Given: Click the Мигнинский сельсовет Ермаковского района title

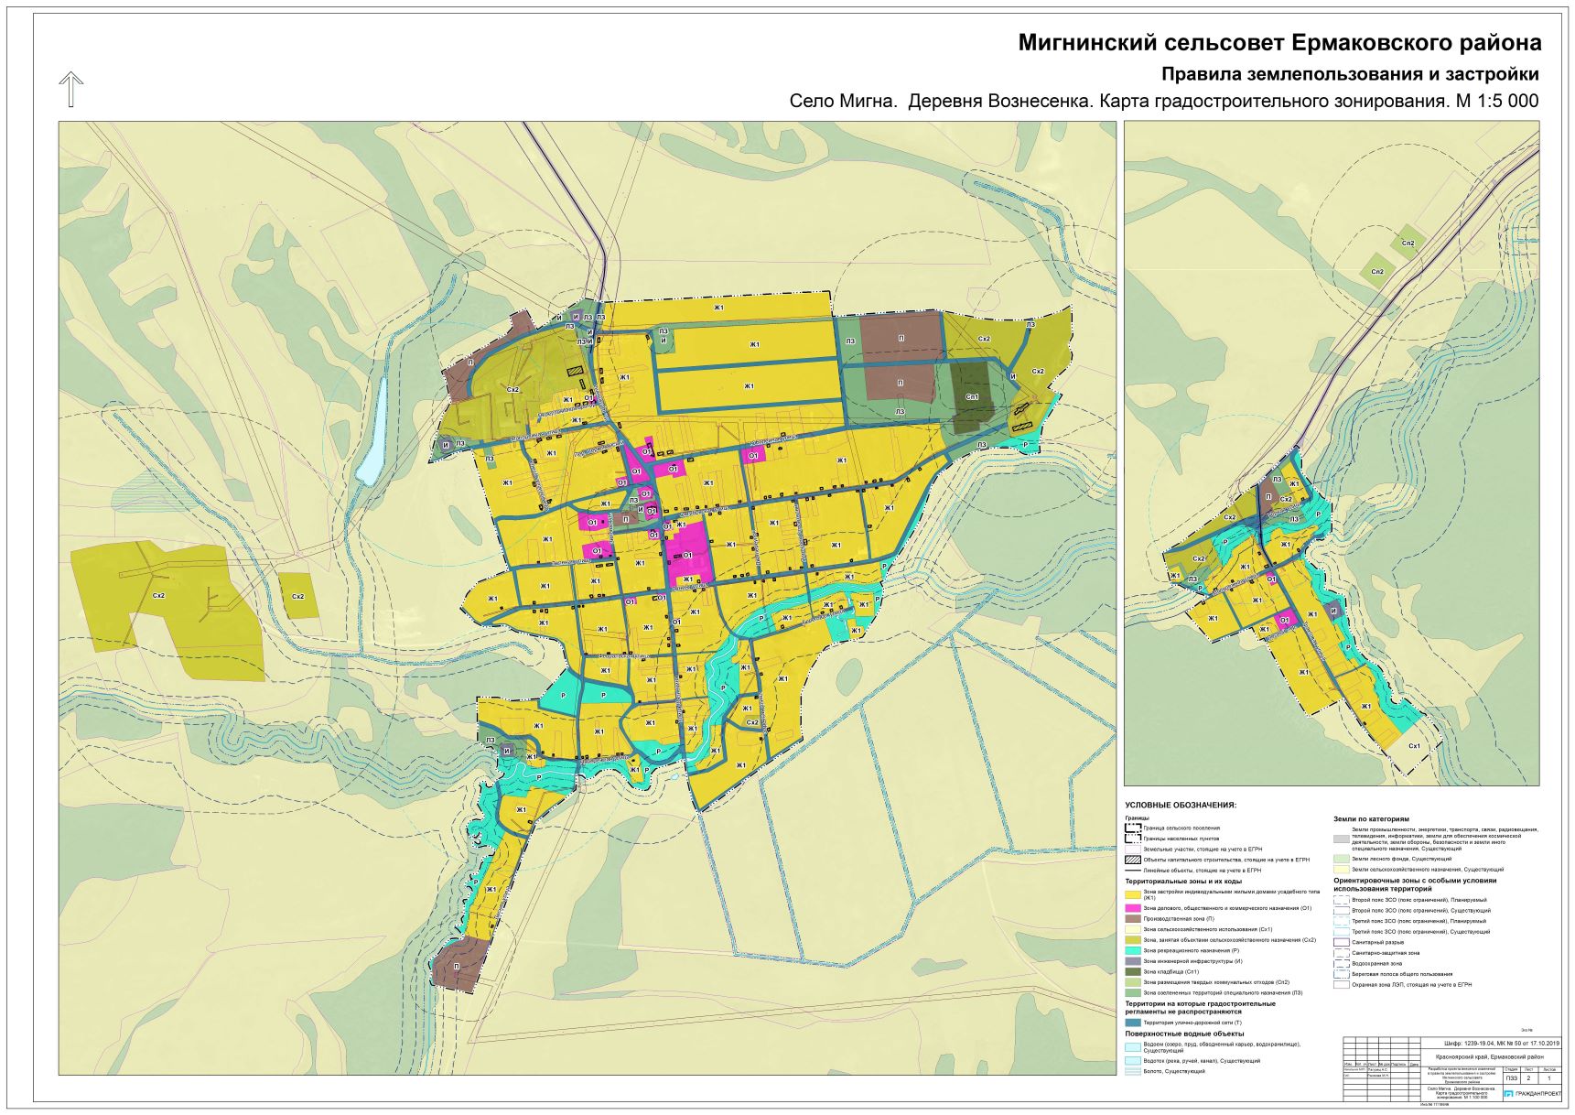Looking at the screenshot, I should (x=1278, y=43).
